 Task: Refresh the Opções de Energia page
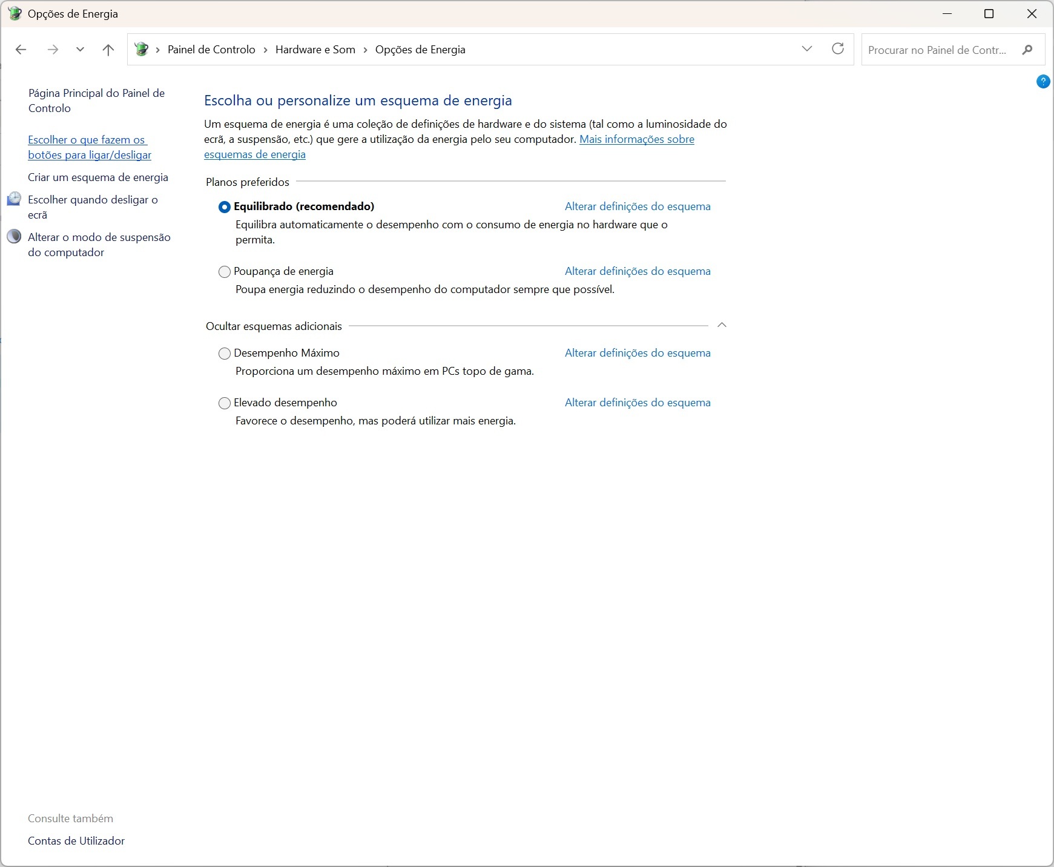pos(838,49)
